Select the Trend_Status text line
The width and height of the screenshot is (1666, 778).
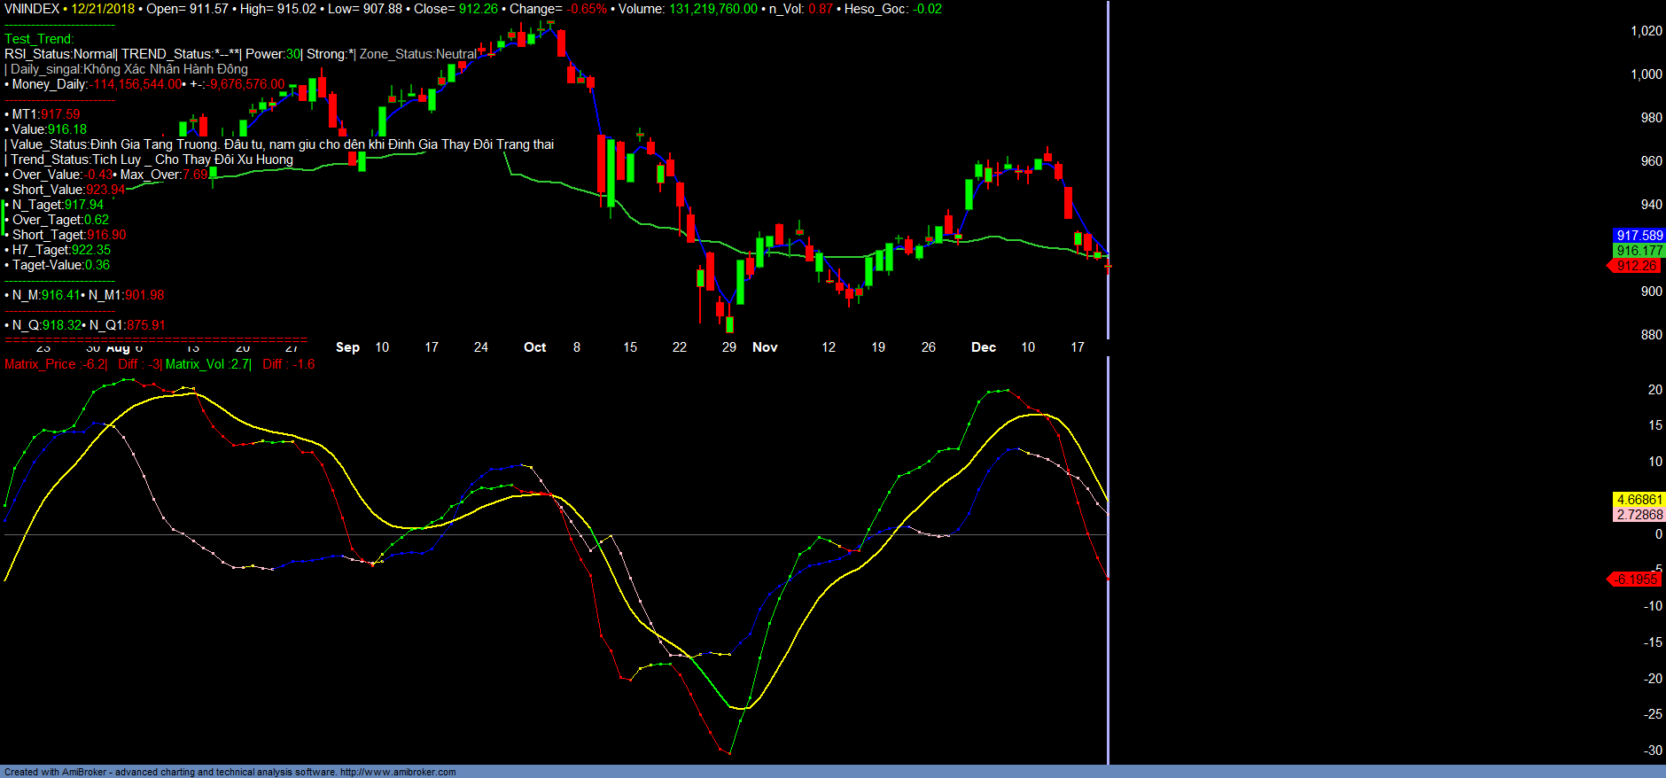coord(151,159)
